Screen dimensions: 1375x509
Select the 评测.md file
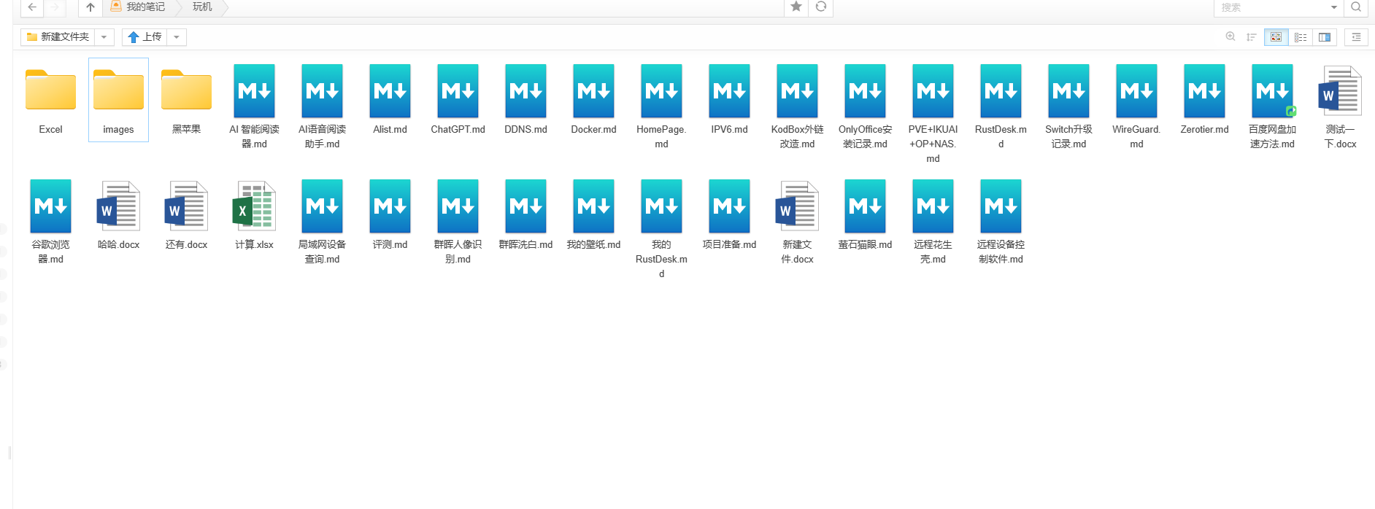[x=390, y=215]
